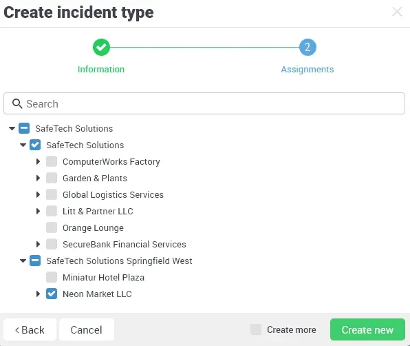This screenshot has width=410, height=346.
Task: Click the Create more label text
Action: tap(291, 329)
